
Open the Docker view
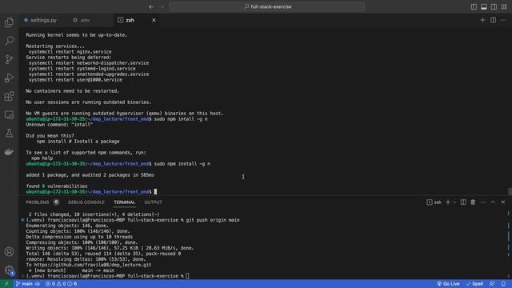click(x=9, y=152)
